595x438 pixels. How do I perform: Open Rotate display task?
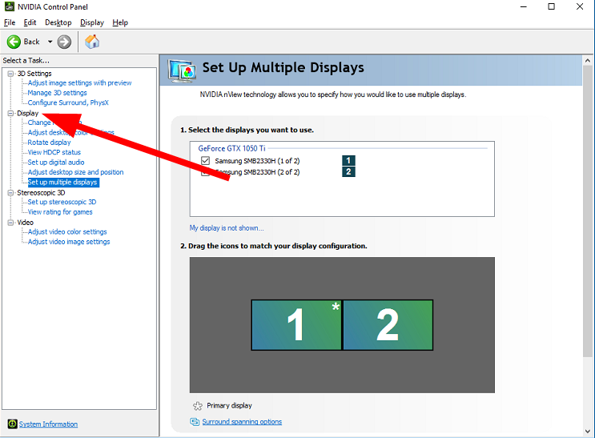49,143
